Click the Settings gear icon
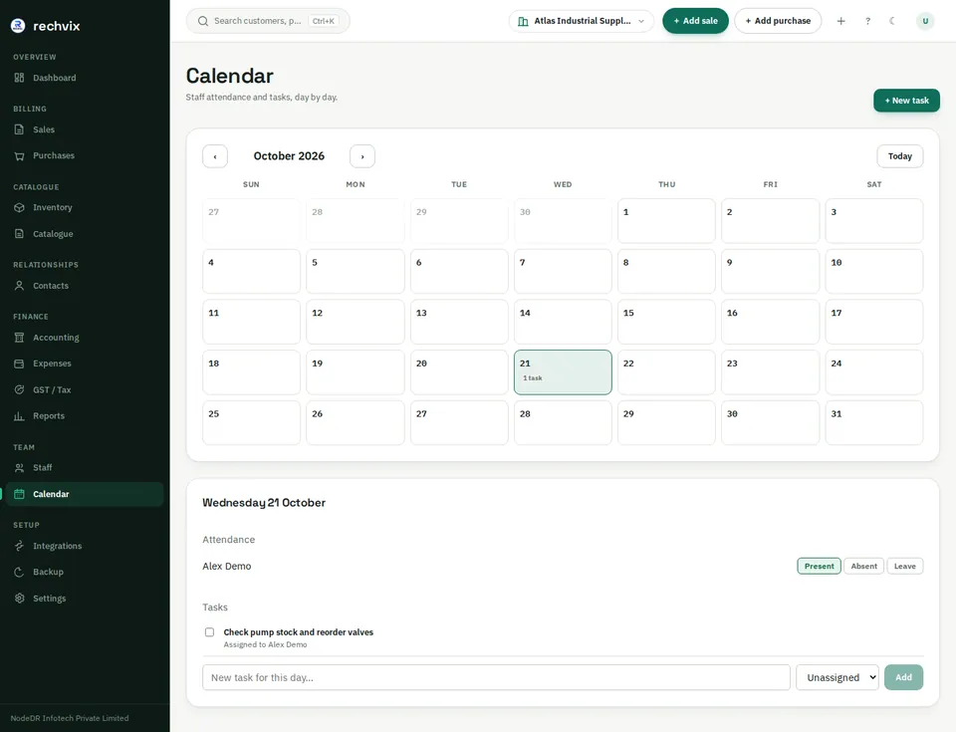Viewport: 956px width, 732px height. click(x=20, y=599)
